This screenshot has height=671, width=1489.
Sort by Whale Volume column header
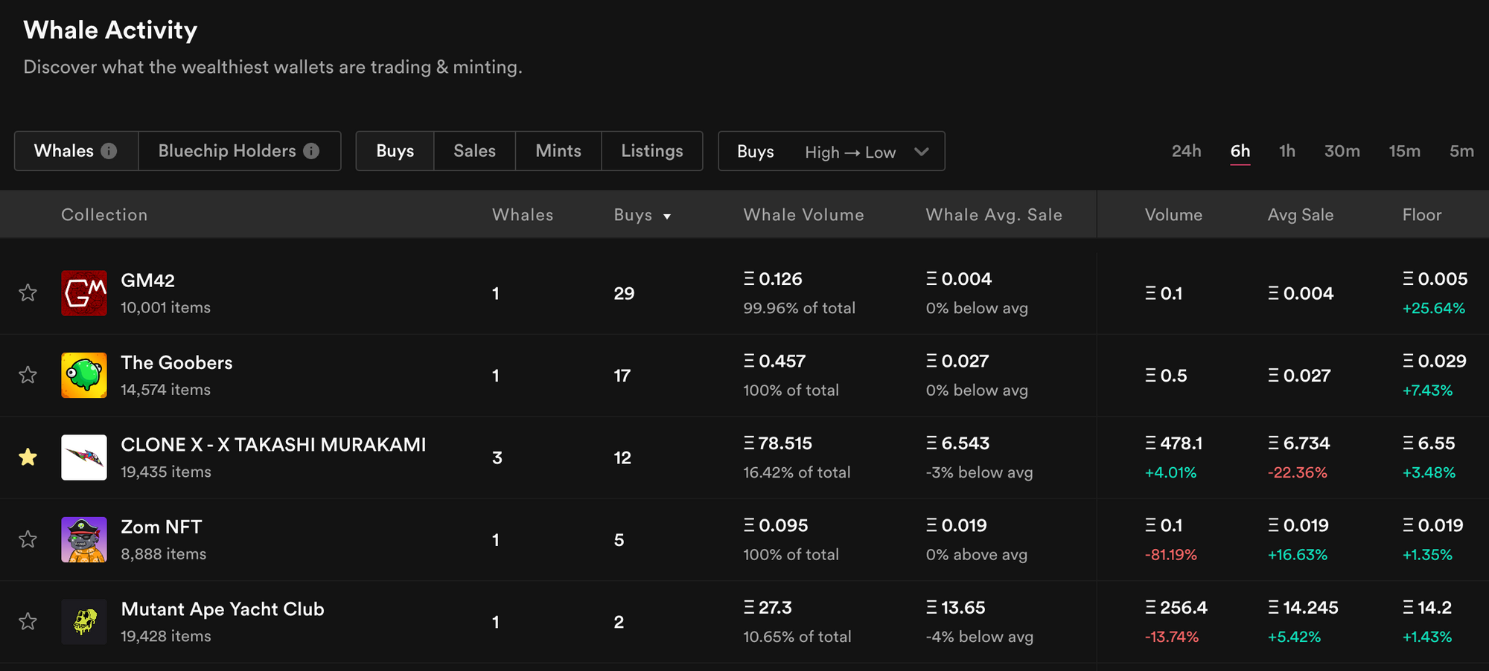coord(803,215)
